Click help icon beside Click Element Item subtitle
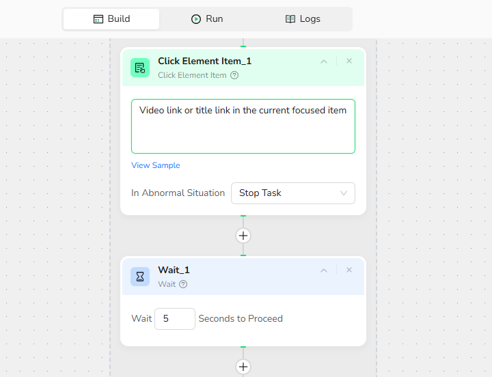Image resolution: width=492 pixels, height=377 pixels. pyautogui.click(x=234, y=75)
